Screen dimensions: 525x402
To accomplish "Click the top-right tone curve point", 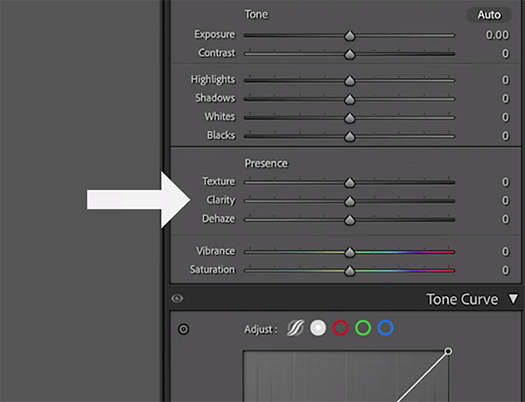I will [x=448, y=351].
